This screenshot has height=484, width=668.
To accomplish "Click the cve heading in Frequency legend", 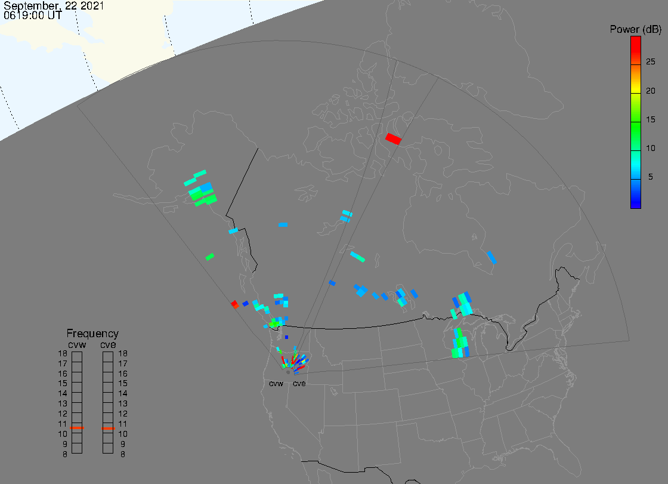I will pyautogui.click(x=108, y=344).
